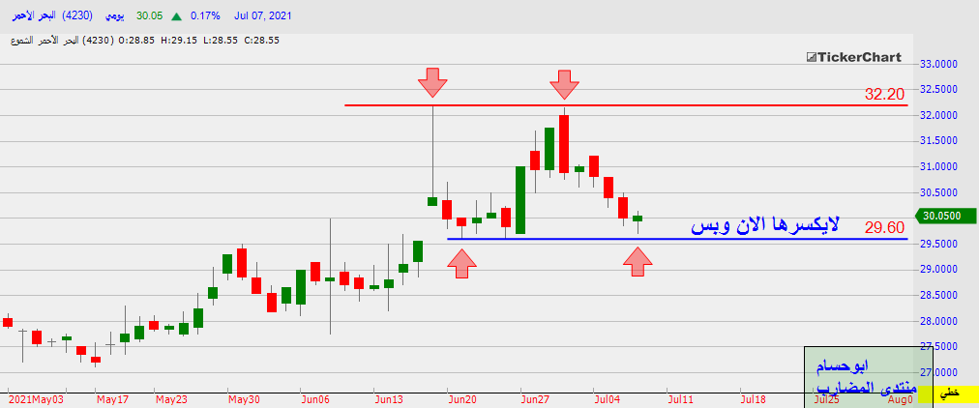Click the low value L:28.55
This screenshot has width=979, height=408.
click(221, 41)
